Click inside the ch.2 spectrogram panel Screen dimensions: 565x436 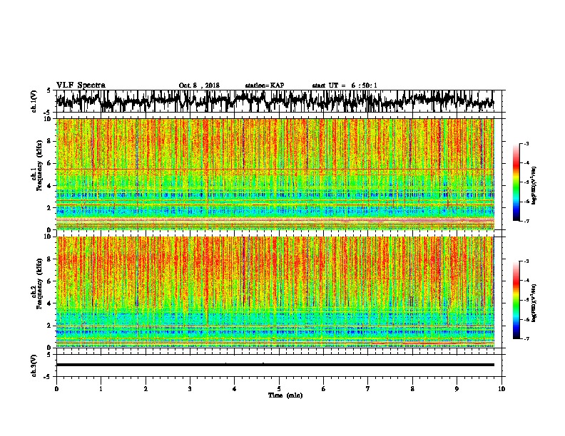pos(275,292)
